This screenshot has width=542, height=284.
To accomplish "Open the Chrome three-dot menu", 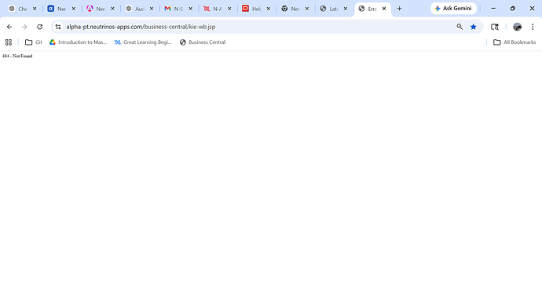I will click(533, 27).
